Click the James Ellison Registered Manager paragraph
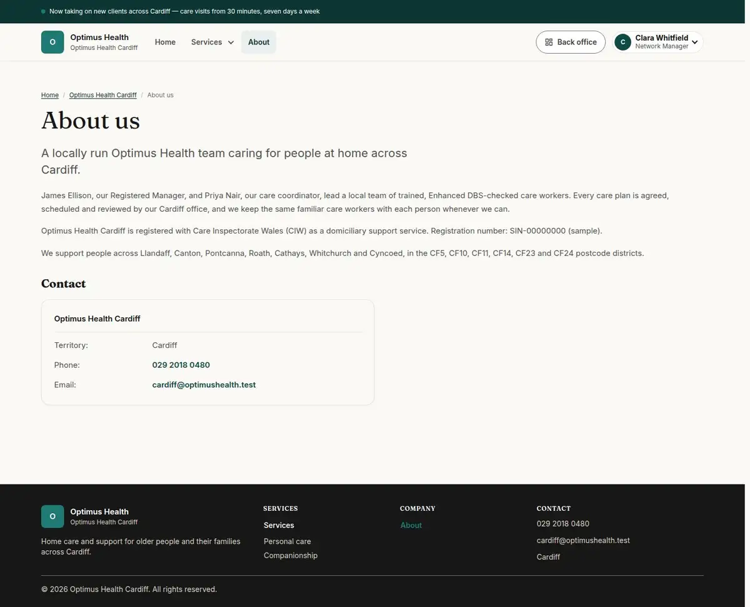This screenshot has height=607, width=750. (355, 202)
